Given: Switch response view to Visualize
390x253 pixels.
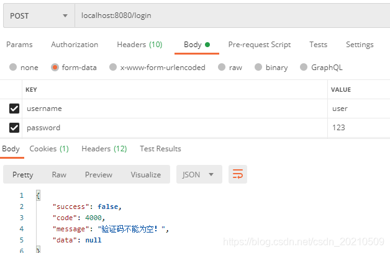Looking at the screenshot, I should pos(146,175).
